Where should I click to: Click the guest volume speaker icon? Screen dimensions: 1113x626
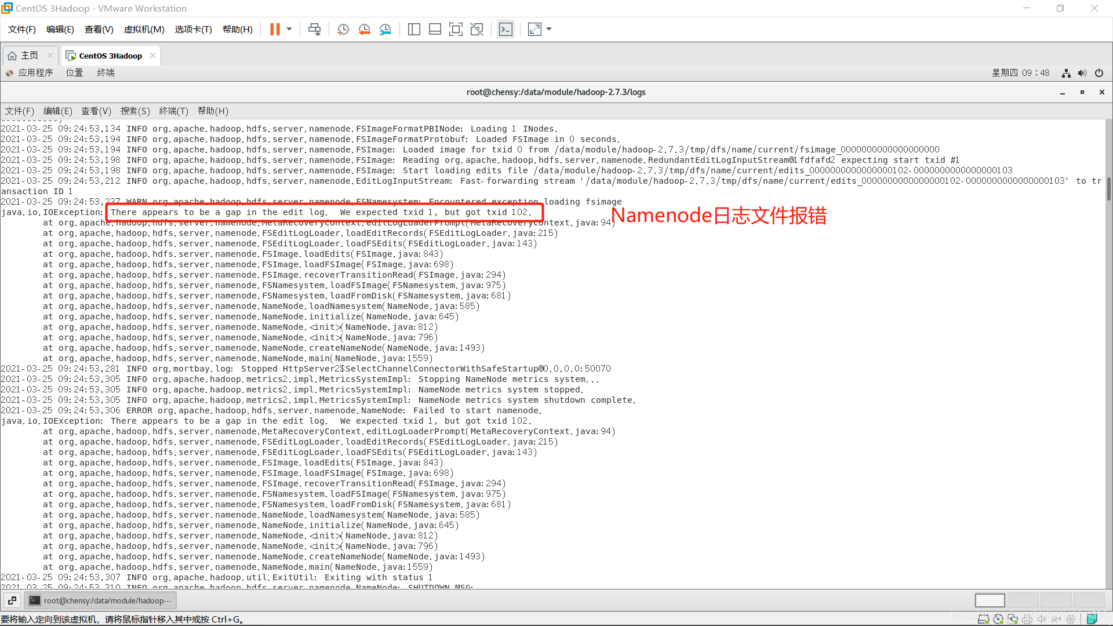(x=1082, y=73)
